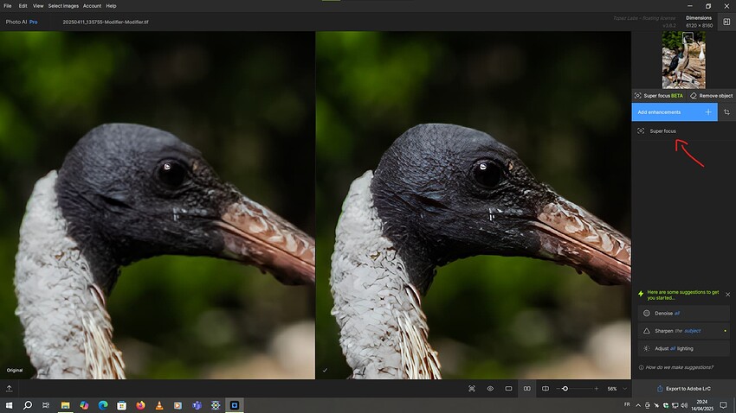Toggle the preview eye icon
The height and width of the screenshot is (413, 736).
(490, 389)
